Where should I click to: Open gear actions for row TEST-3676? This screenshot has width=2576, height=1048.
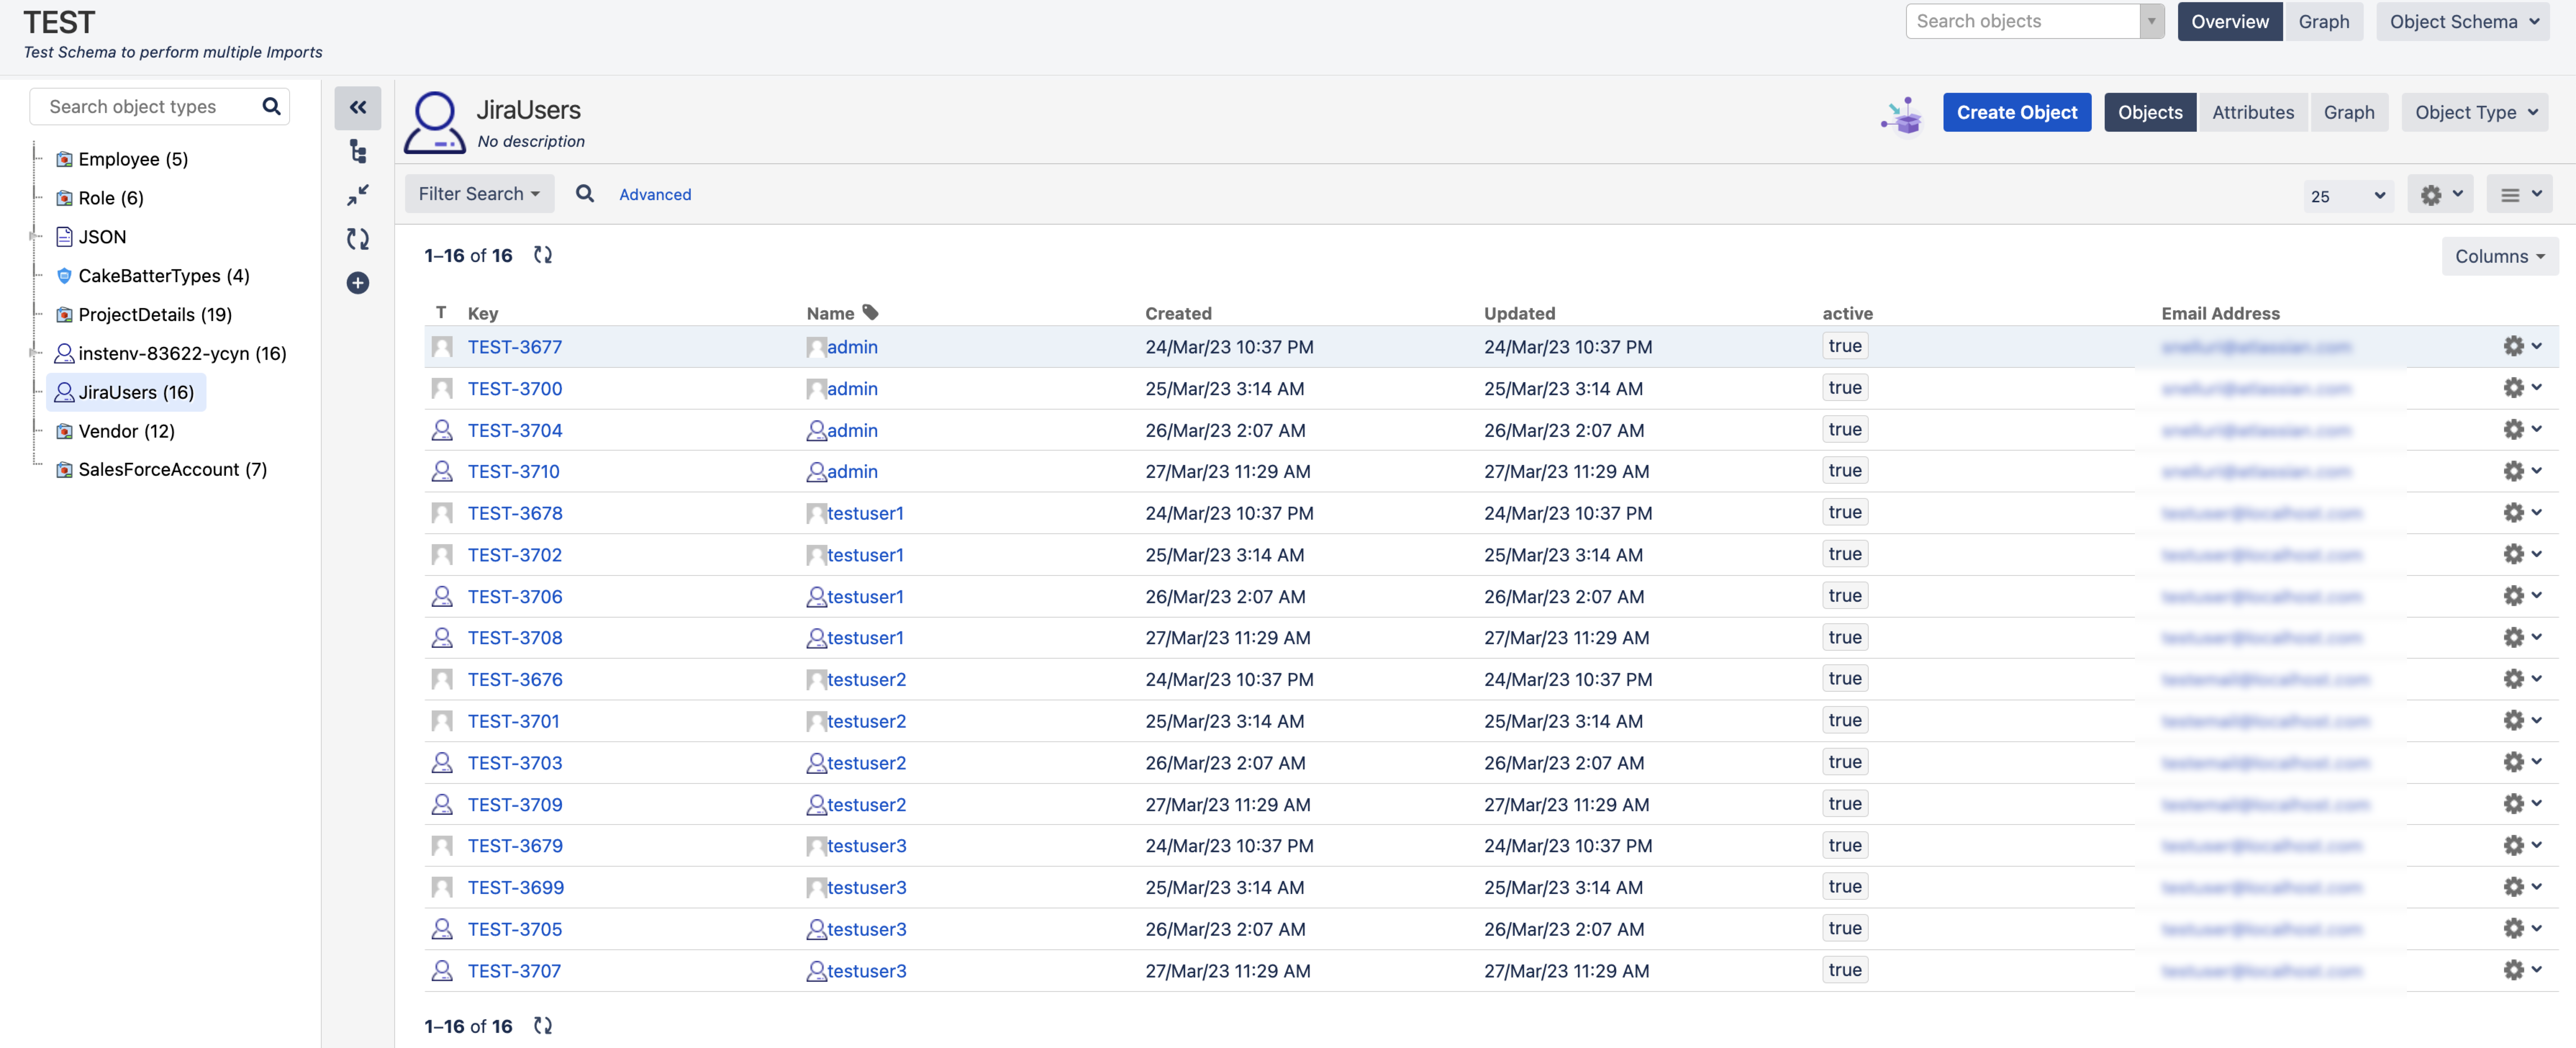tap(2522, 679)
